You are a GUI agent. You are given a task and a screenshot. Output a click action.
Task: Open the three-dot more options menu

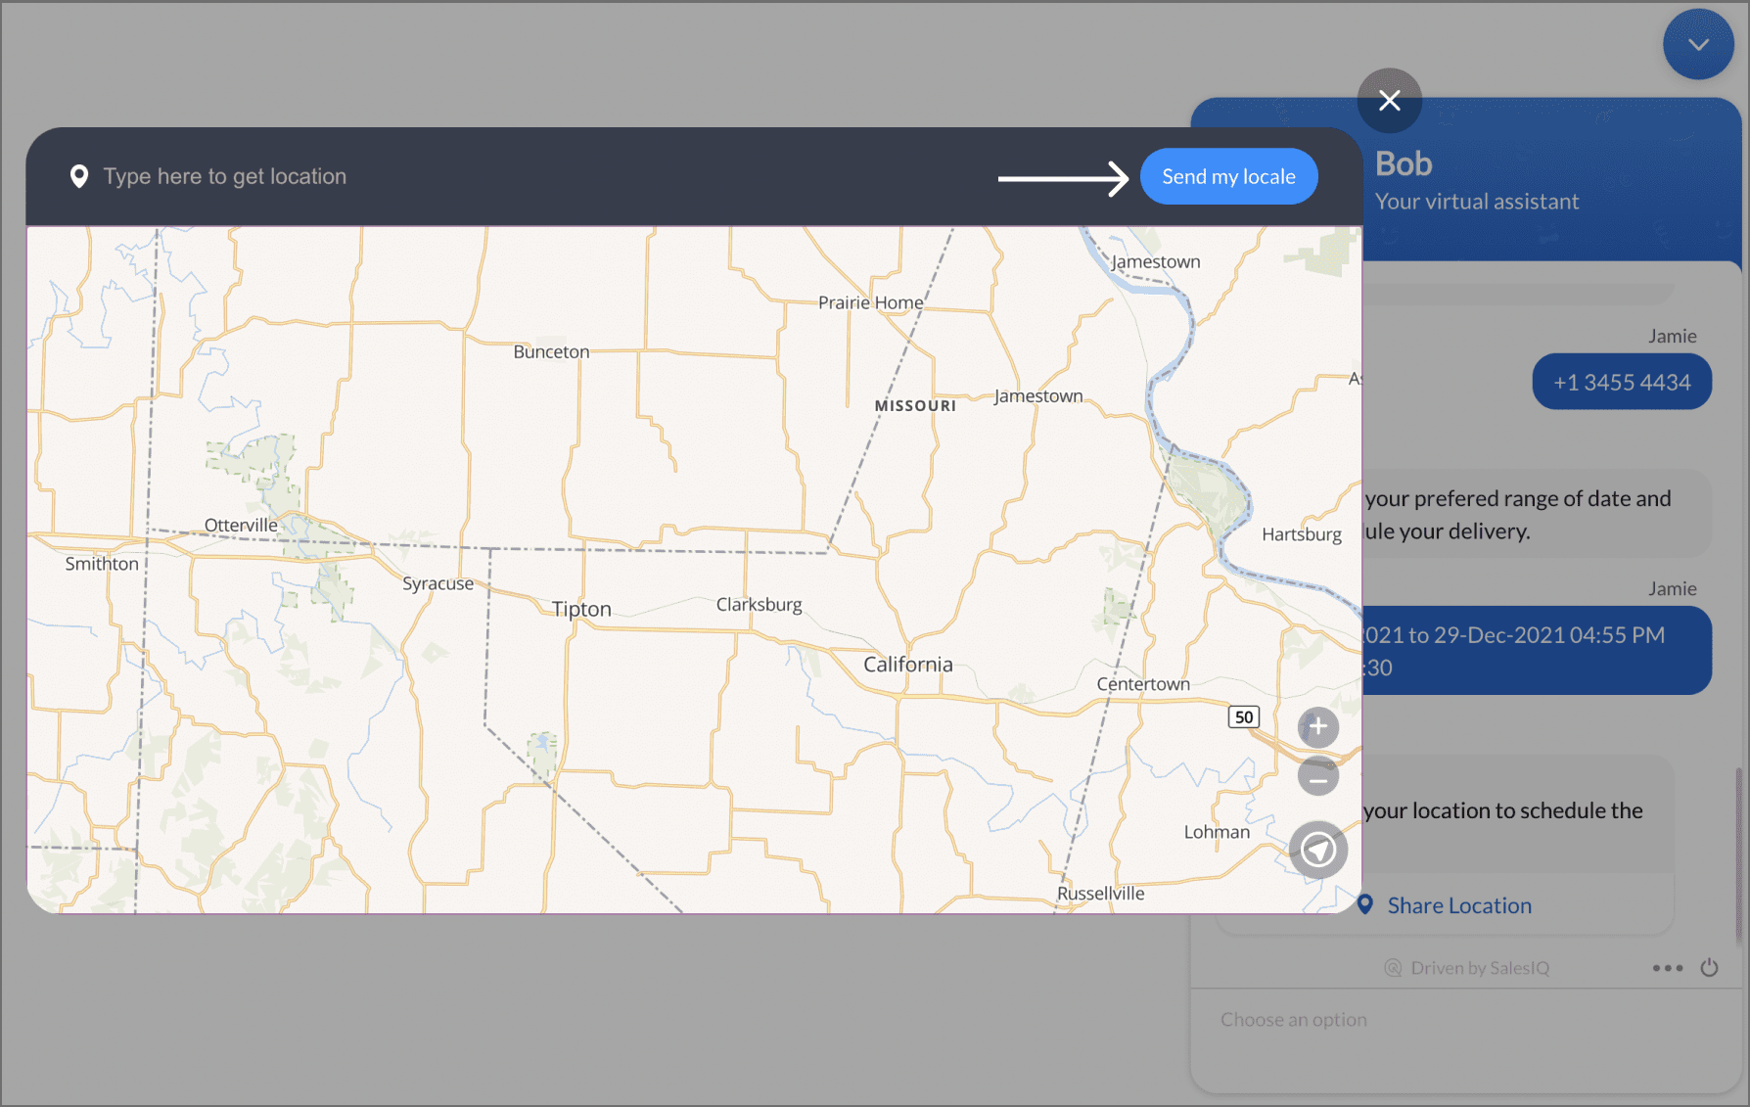coord(1667,968)
